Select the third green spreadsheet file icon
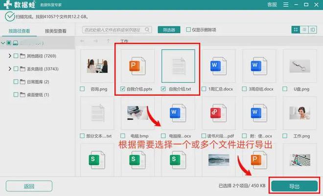Image resolution: width=323 pixels, height=196 pixels. click(178, 160)
